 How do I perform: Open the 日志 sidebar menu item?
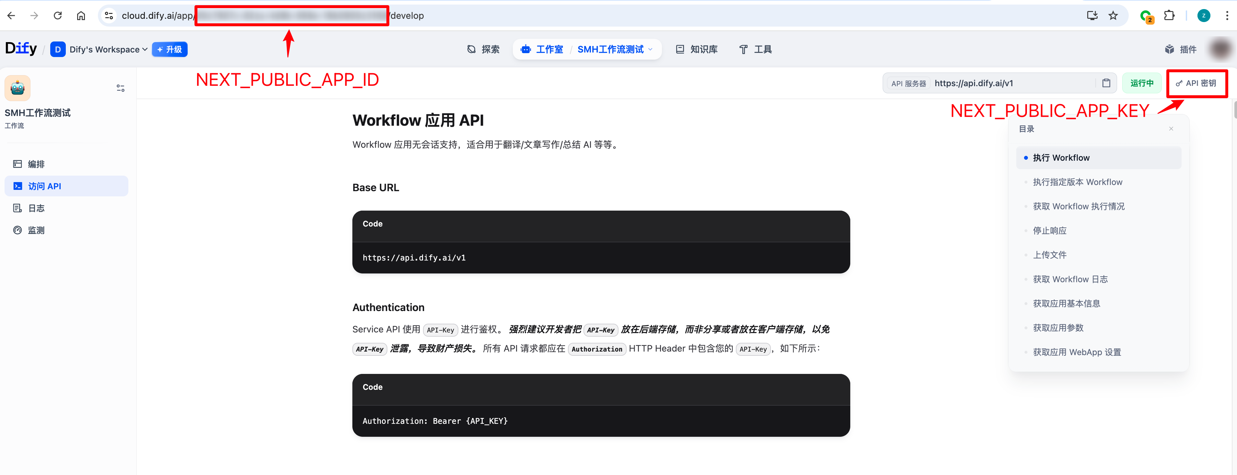(x=36, y=208)
